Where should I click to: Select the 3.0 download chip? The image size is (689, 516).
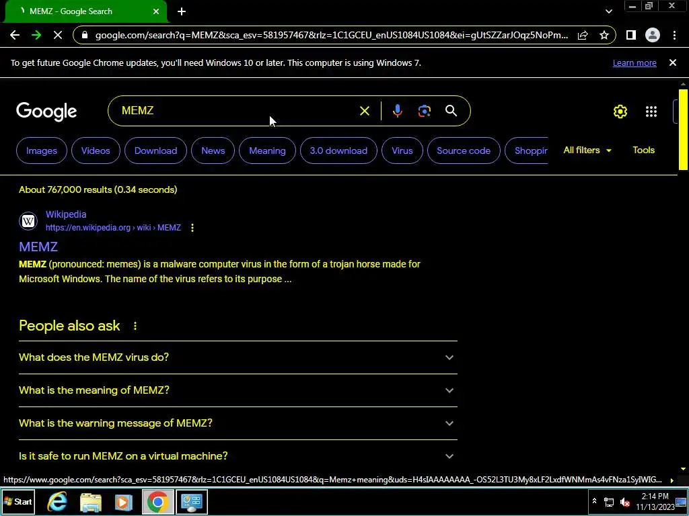(x=338, y=150)
